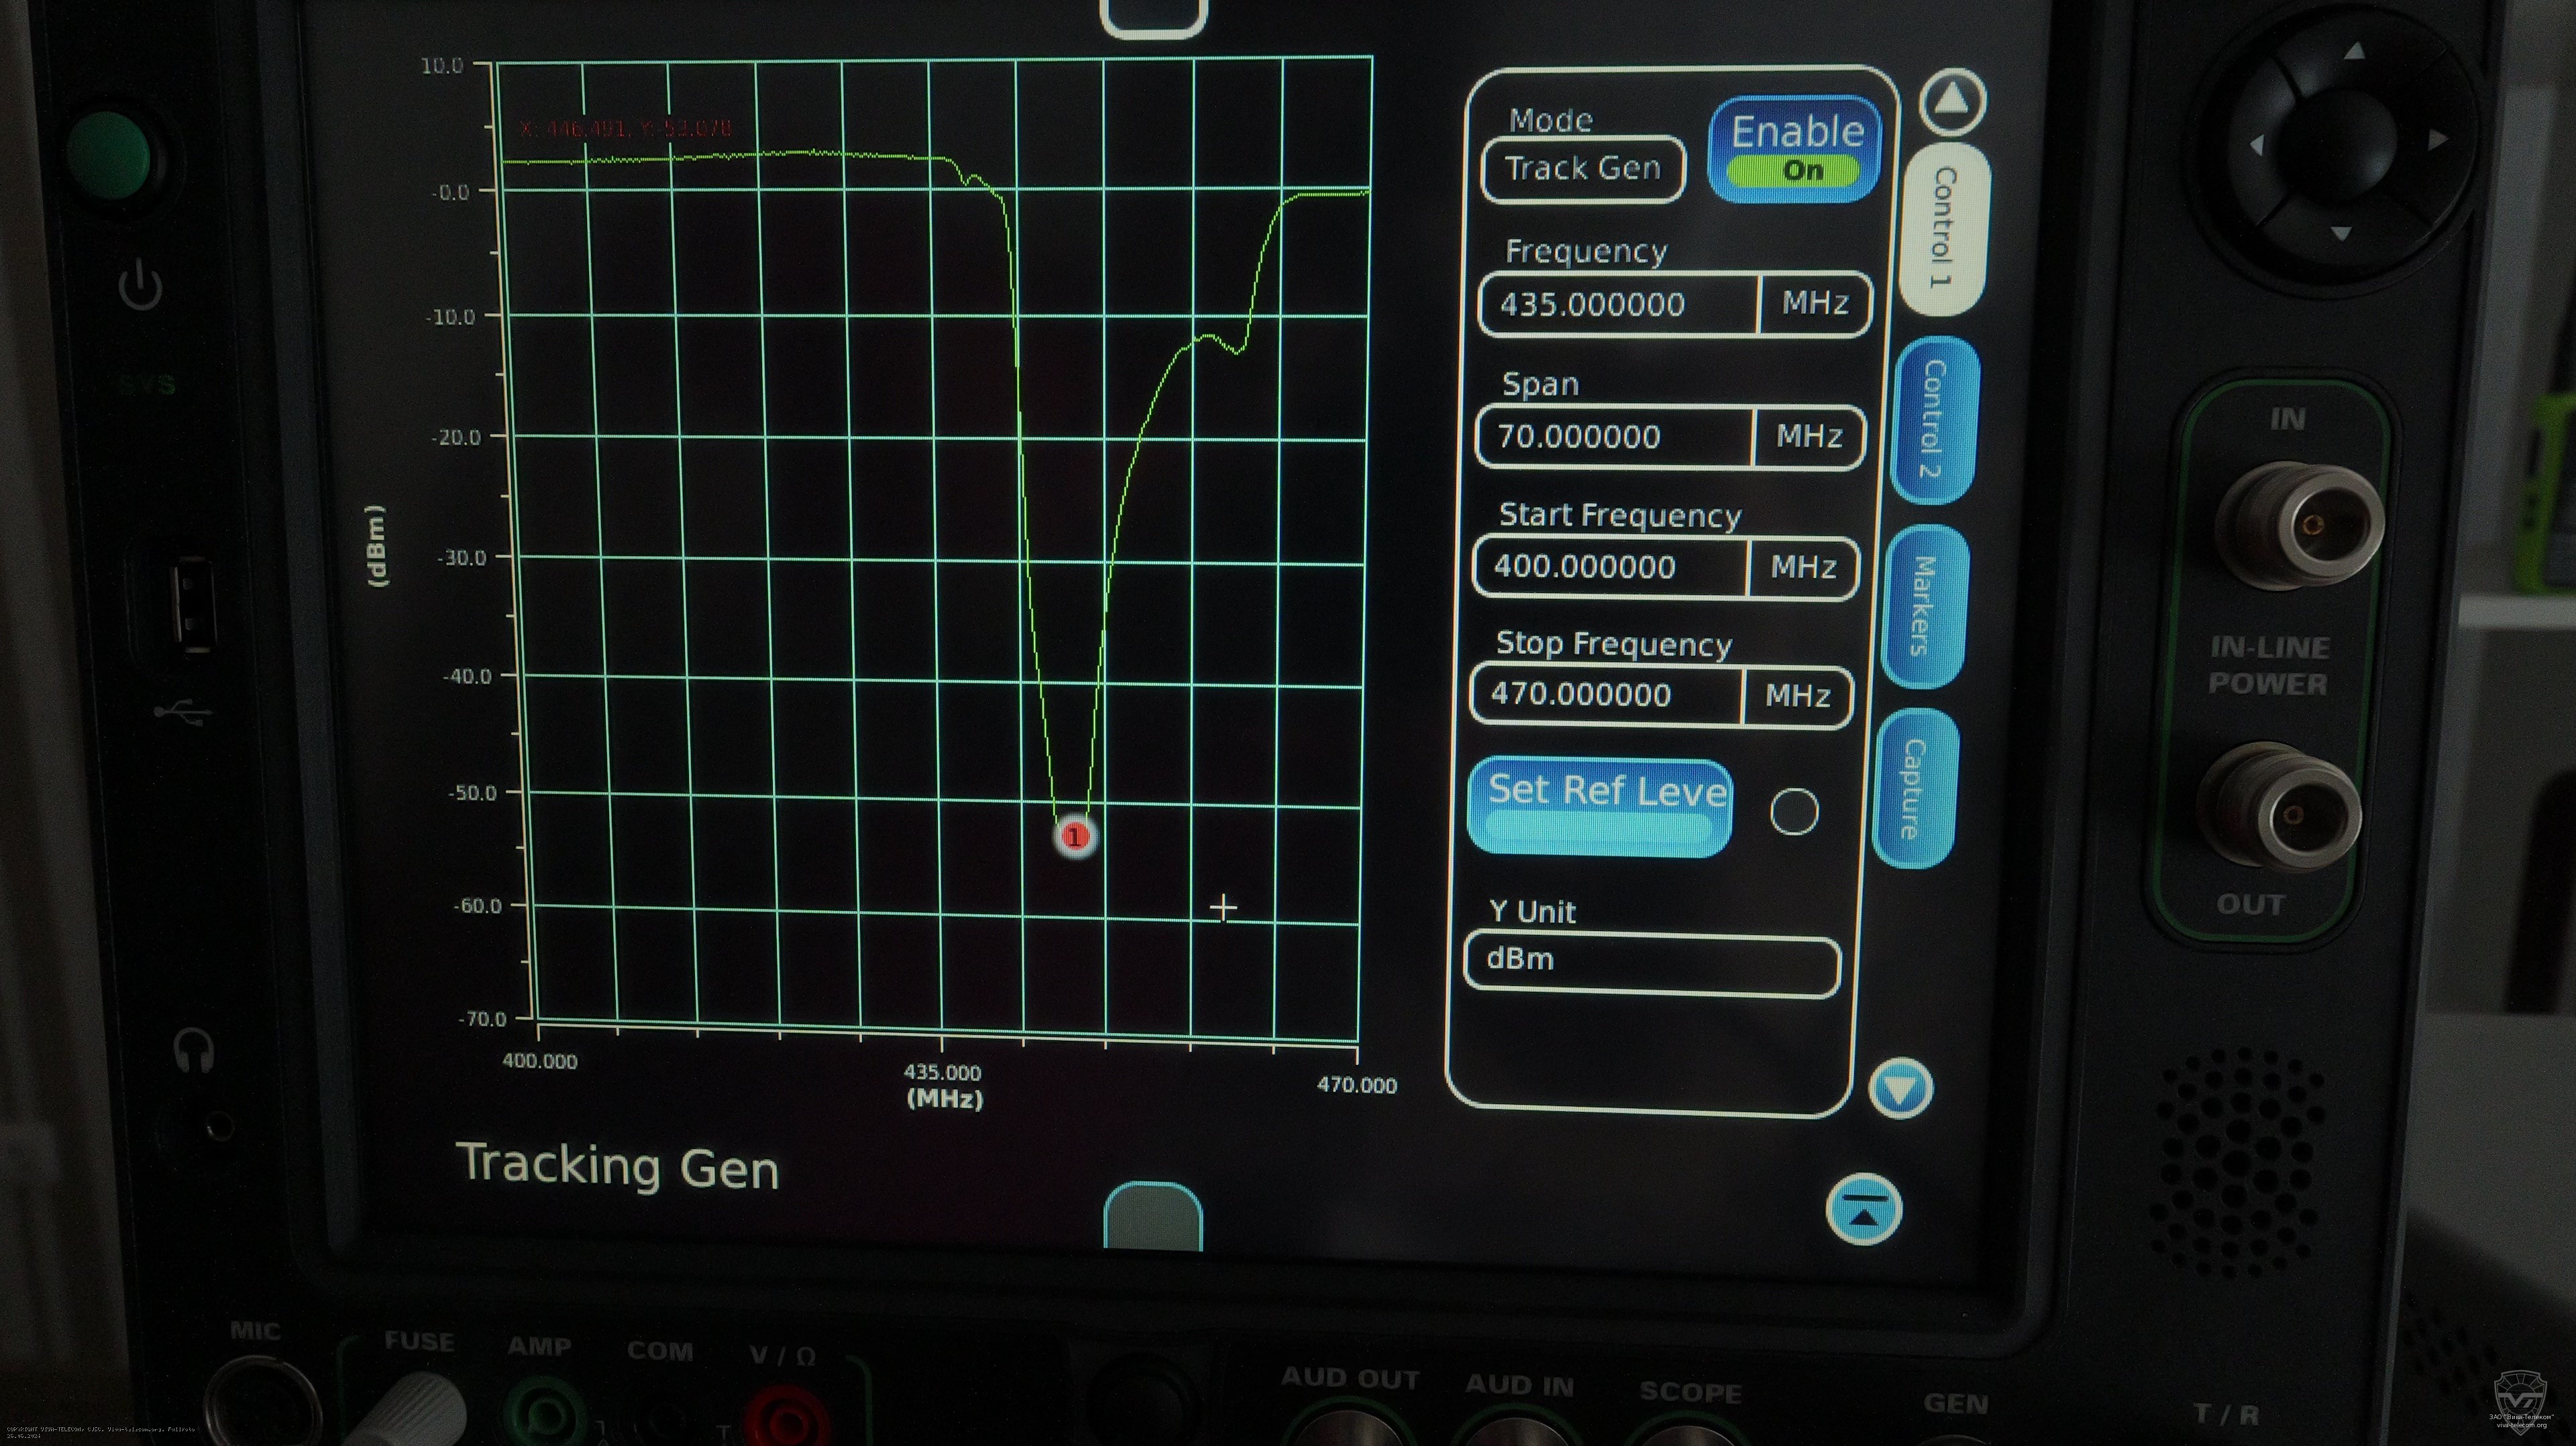Click the scroll up arrow icon
The image size is (2576, 1446).
tap(1952, 102)
